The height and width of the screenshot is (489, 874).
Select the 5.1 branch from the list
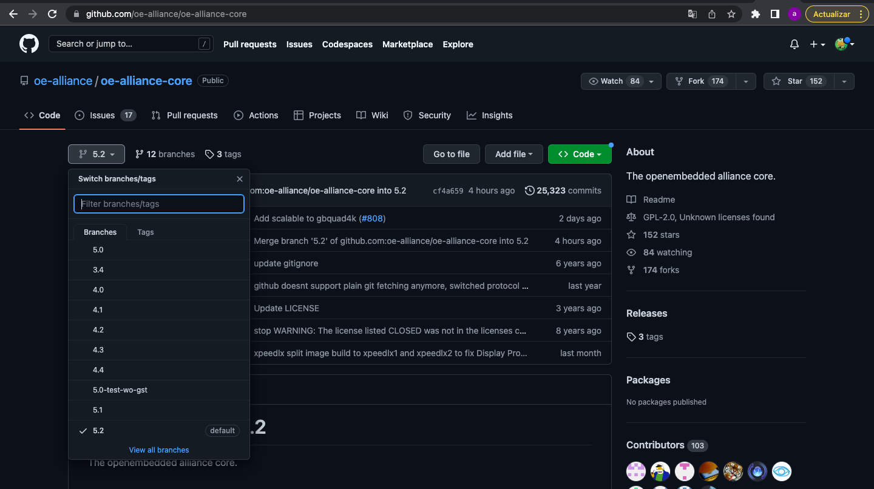(x=98, y=410)
